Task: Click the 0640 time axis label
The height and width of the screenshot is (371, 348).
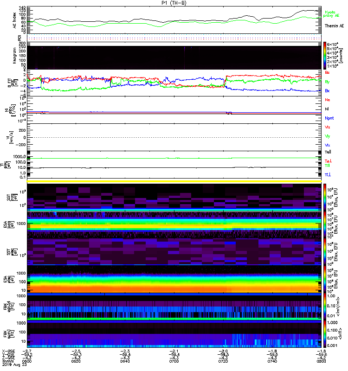Action: tap(125, 361)
